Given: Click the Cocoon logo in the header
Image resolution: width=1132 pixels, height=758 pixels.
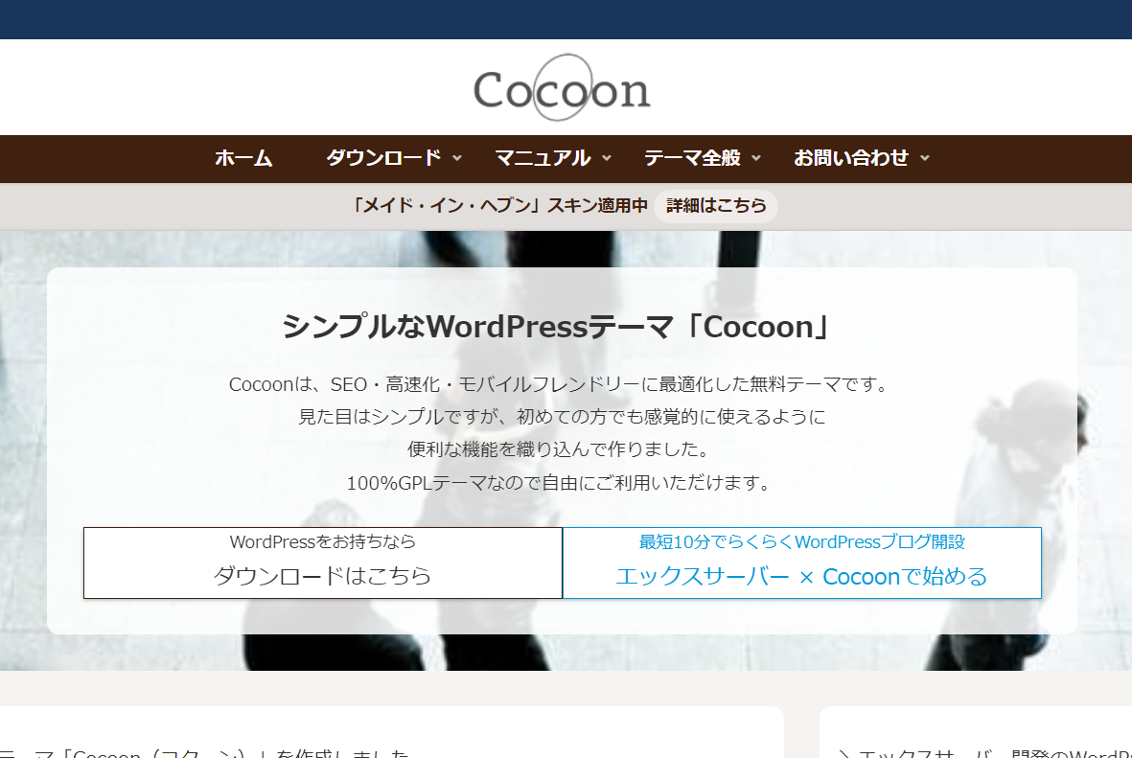Looking at the screenshot, I should (562, 89).
